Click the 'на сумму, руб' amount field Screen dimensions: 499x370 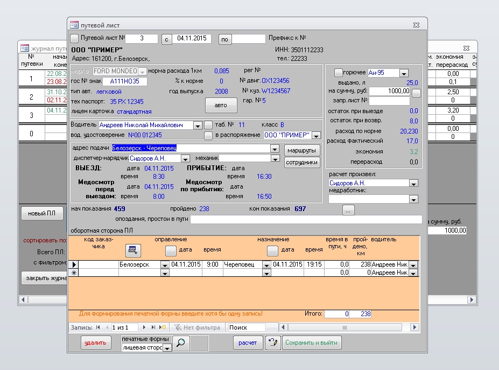coord(390,92)
